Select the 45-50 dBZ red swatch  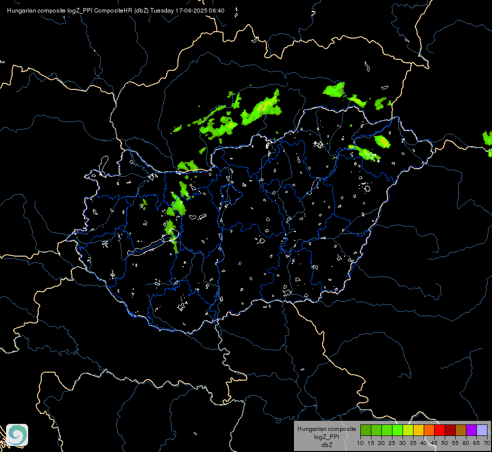[x=440, y=430]
